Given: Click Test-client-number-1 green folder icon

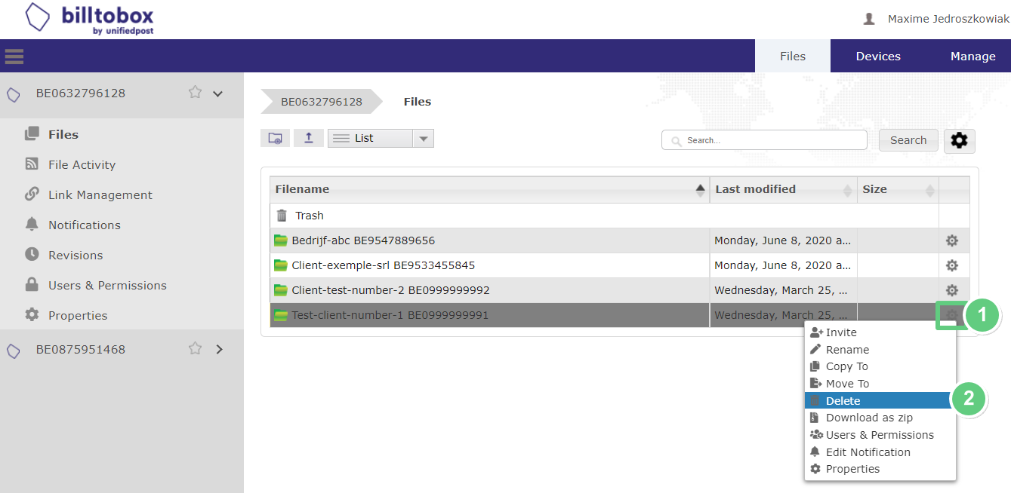Looking at the screenshot, I should pos(281,315).
